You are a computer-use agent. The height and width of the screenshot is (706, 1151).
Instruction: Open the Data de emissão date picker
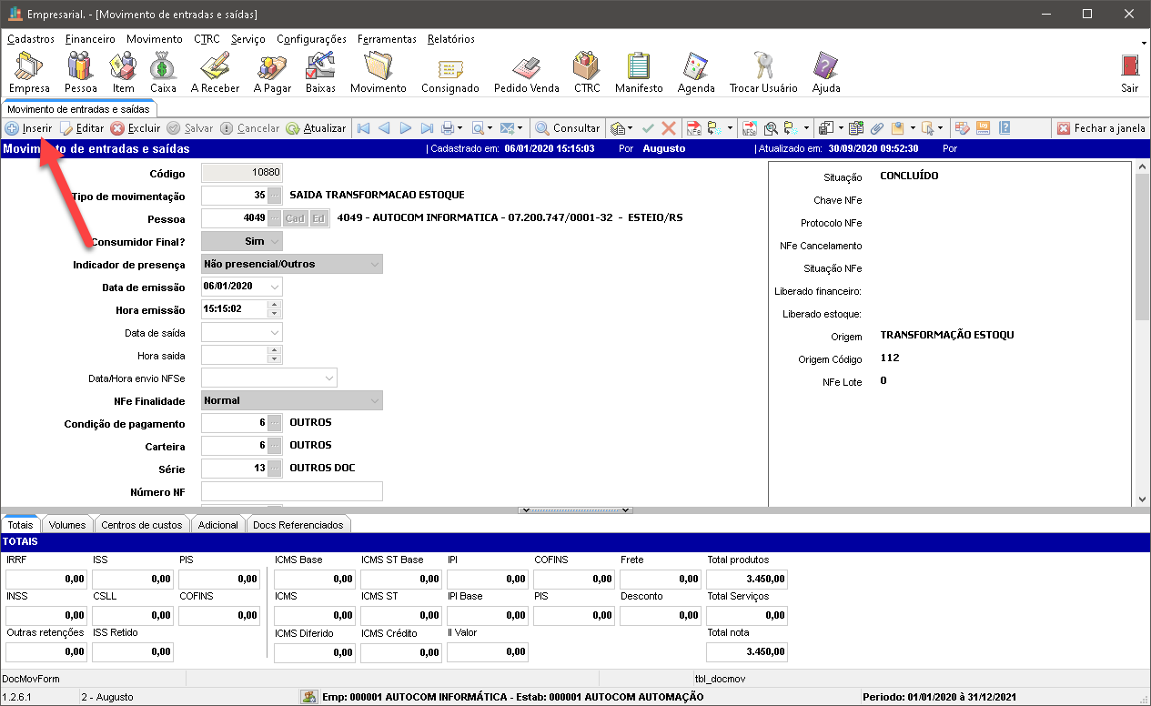(275, 287)
